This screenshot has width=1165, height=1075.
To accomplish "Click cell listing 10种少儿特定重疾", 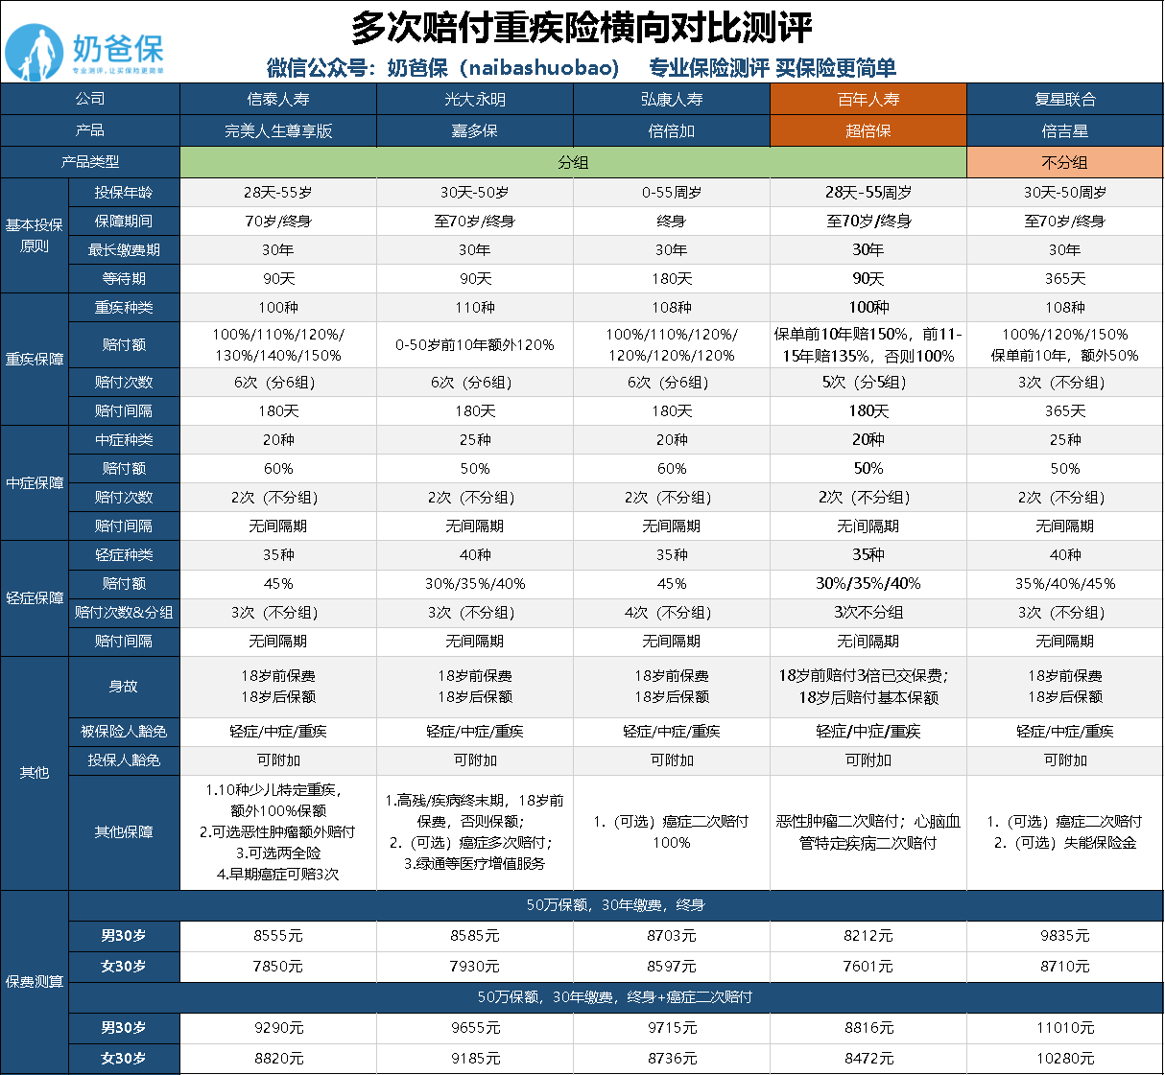I will pyautogui.click(x=278, y=832).
